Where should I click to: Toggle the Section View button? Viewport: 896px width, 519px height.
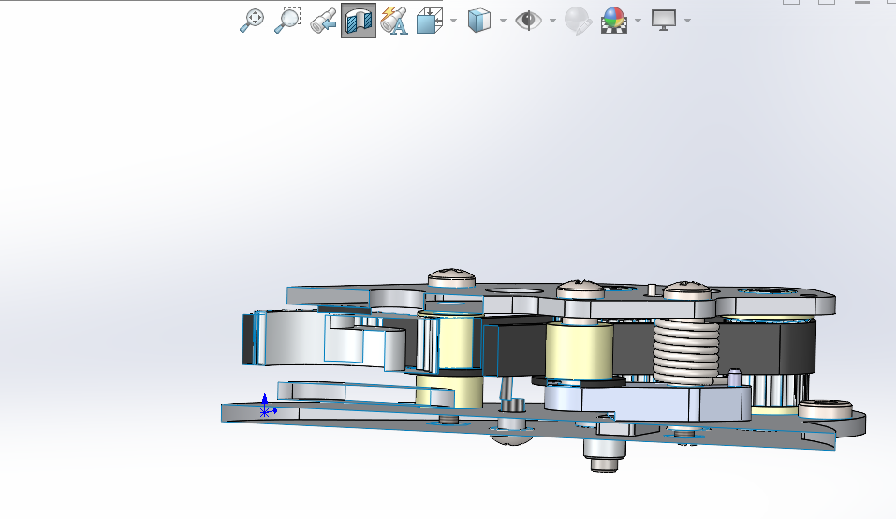[x=359, y=20]
